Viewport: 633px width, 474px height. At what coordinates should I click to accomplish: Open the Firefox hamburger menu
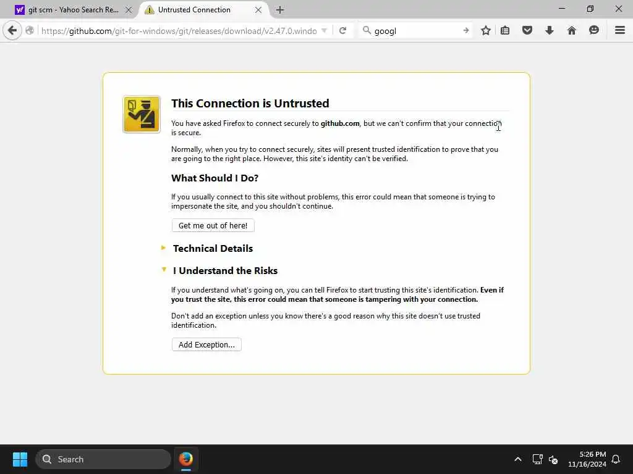coord(620,30)
